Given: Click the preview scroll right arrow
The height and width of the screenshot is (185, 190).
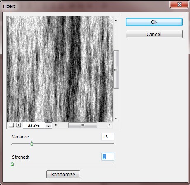Looking at the screenshot, I should click(109, 125).
